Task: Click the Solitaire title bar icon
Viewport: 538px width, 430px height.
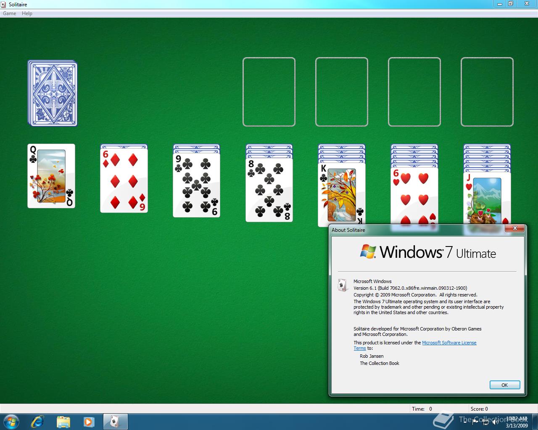Action: [x=4, y=4]
